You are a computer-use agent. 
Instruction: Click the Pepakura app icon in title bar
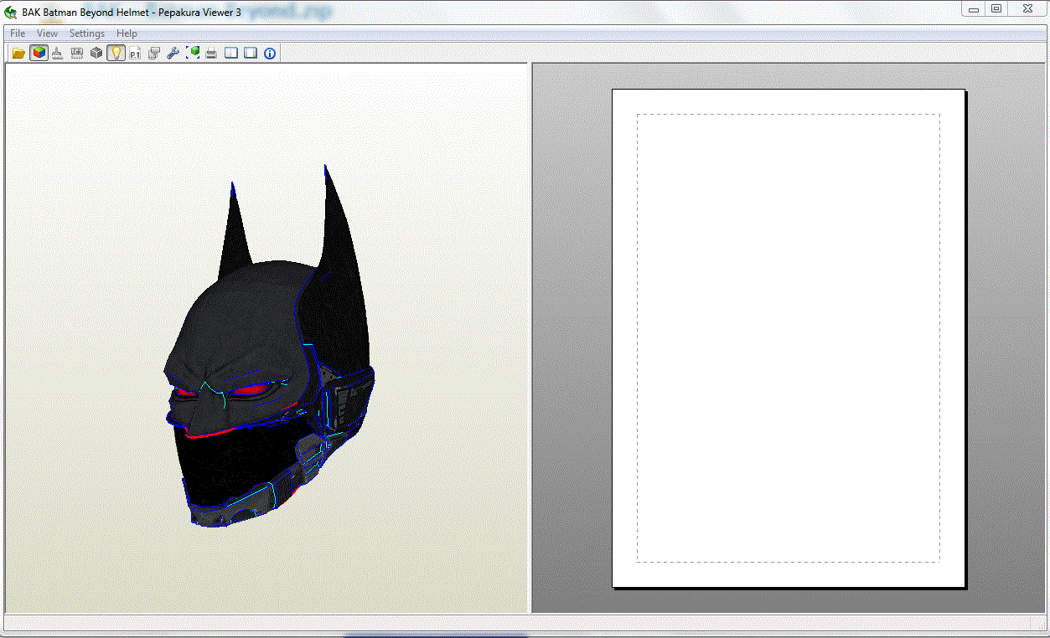click(11, 12)
